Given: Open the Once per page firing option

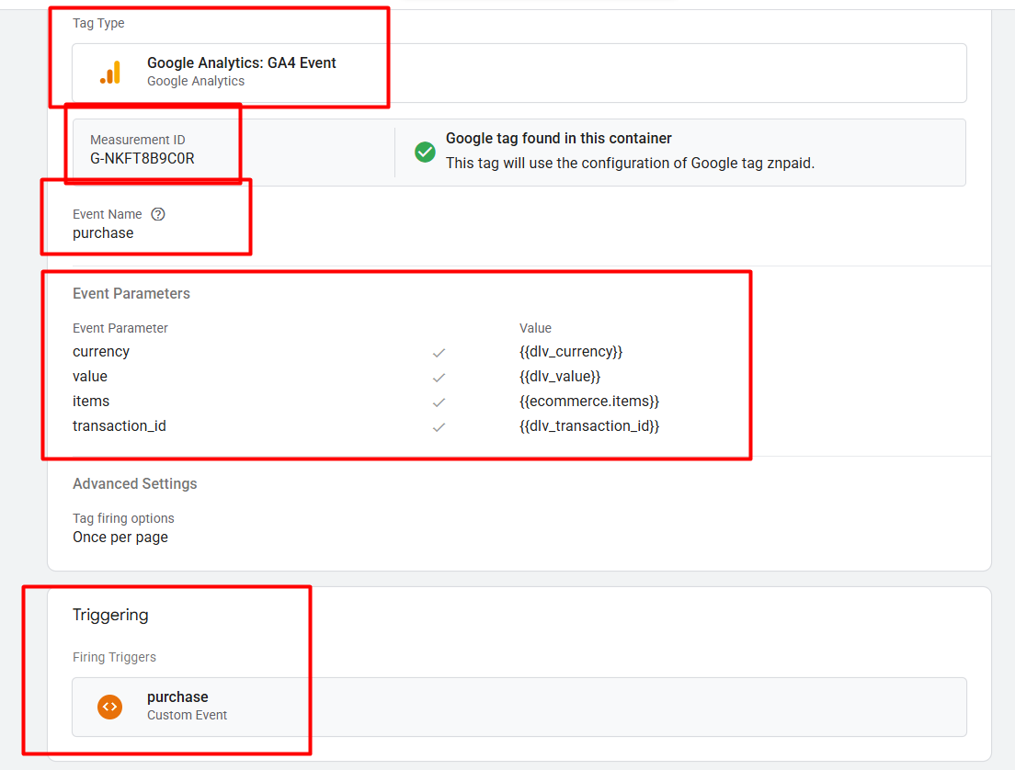Looking at the screenshot, I should coord(120,538).
